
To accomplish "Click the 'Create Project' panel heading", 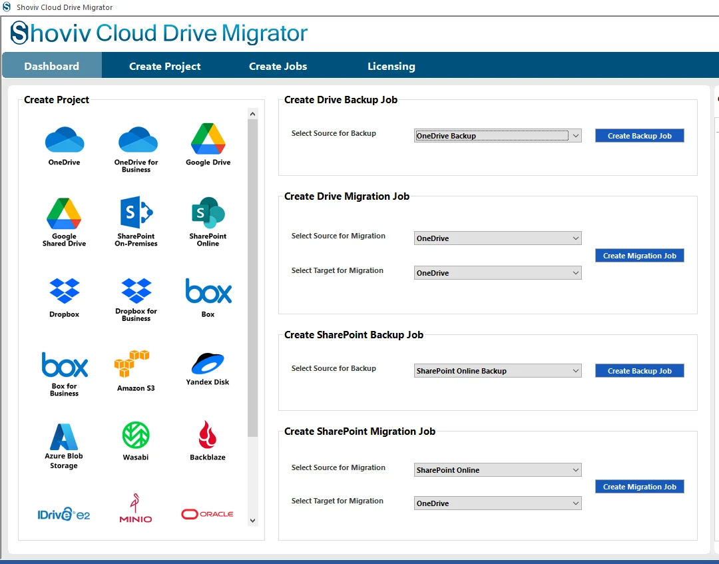I will (x=57, y=99).
